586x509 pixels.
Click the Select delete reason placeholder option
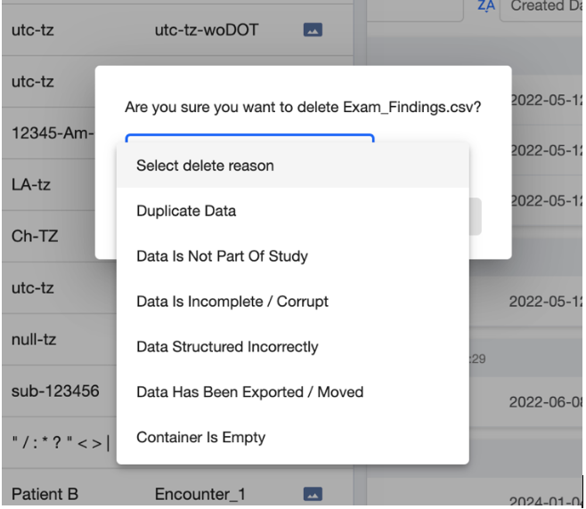coord(293,166)
